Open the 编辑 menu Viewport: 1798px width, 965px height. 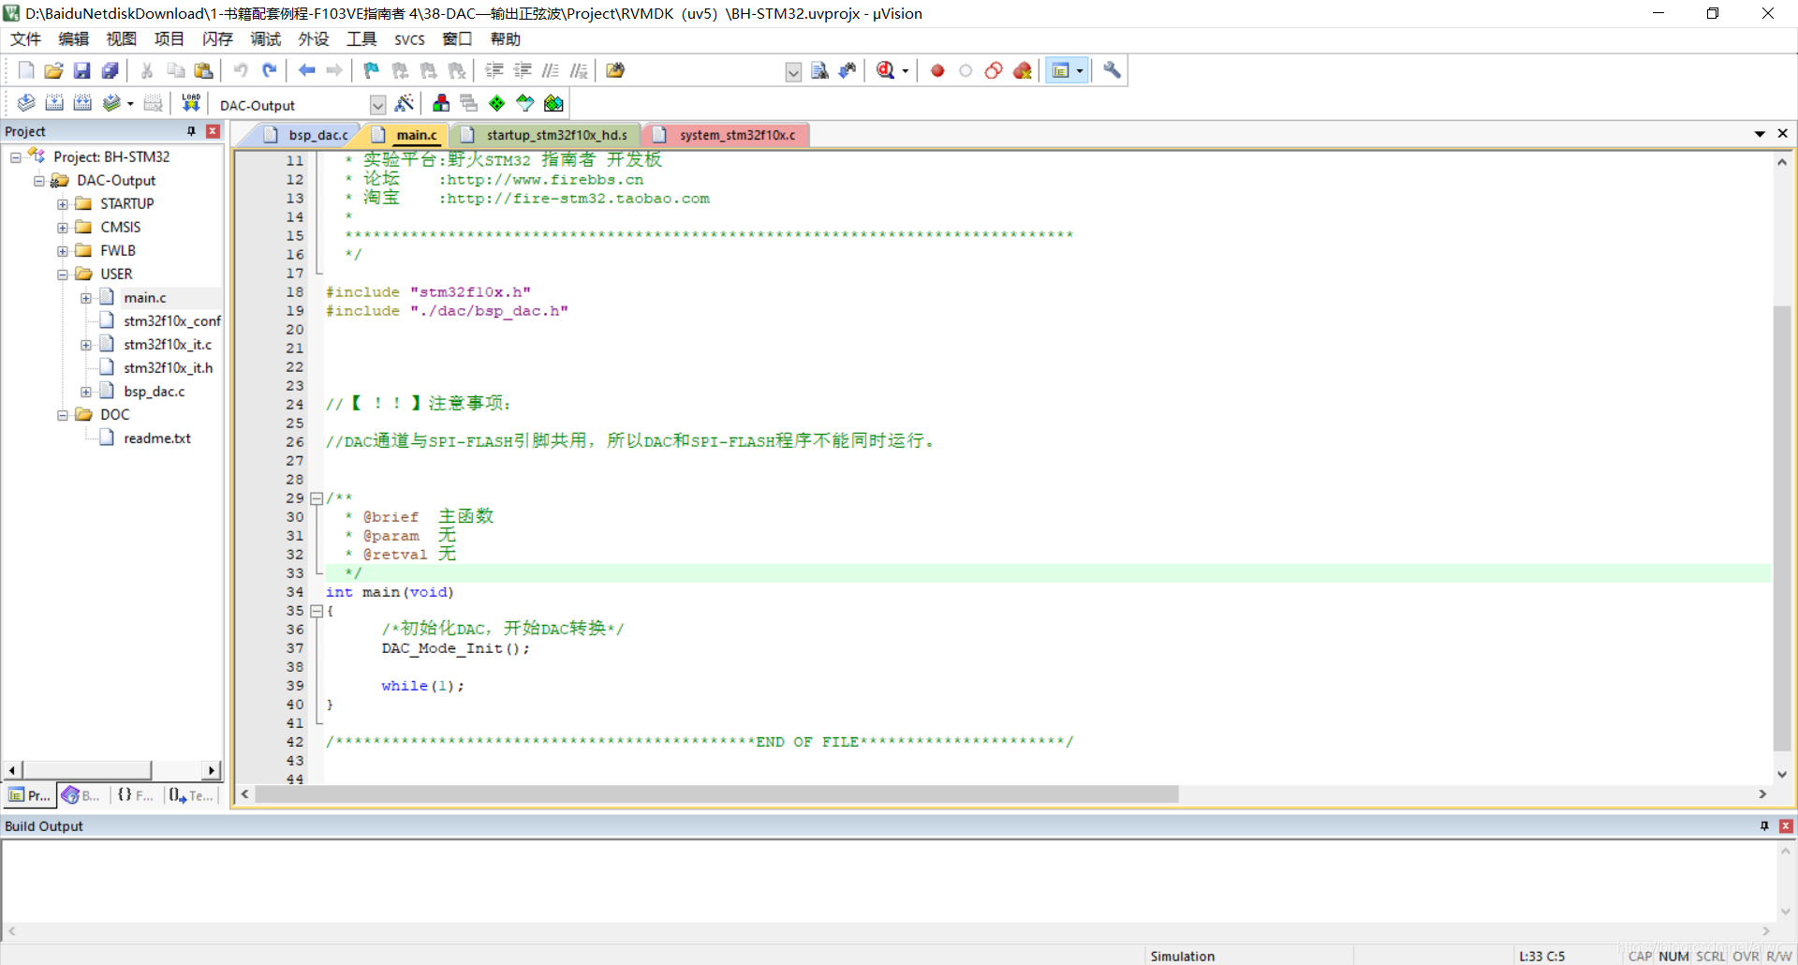73,38
